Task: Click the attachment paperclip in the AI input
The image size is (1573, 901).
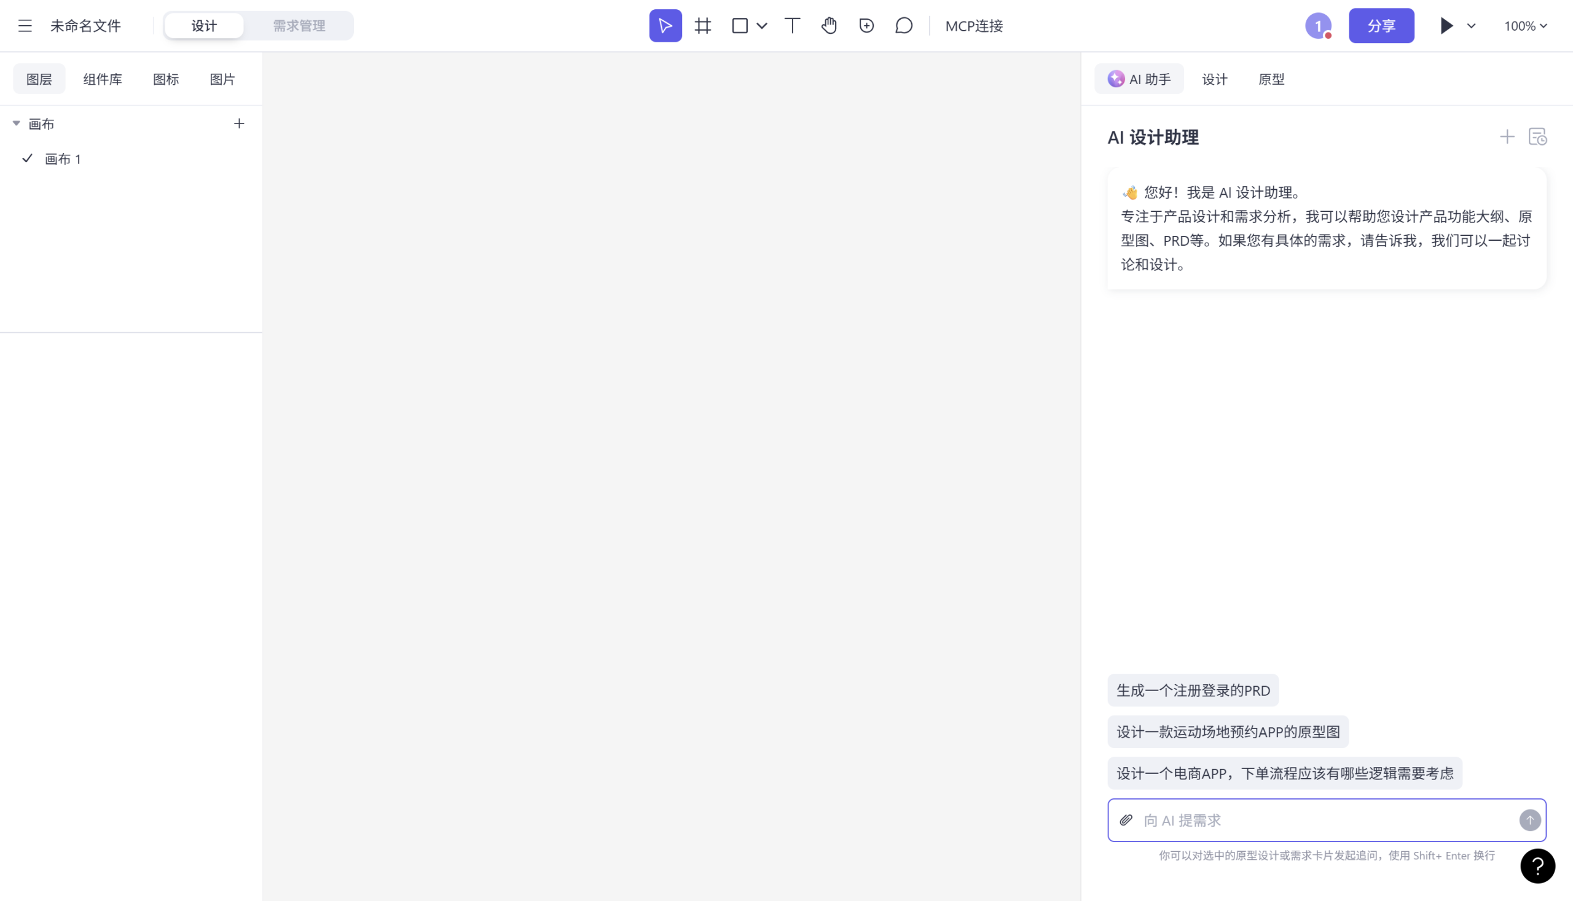Action: tap(1127, 820)
